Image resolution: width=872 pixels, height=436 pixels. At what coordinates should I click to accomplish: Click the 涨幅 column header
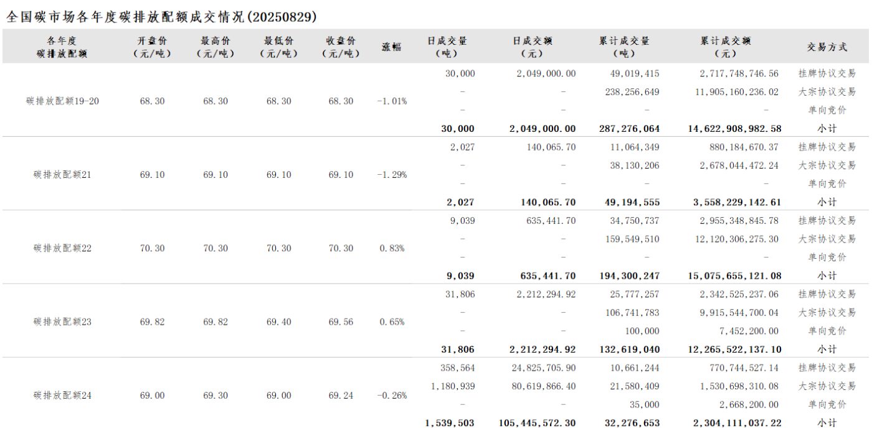tap(392, 47)
